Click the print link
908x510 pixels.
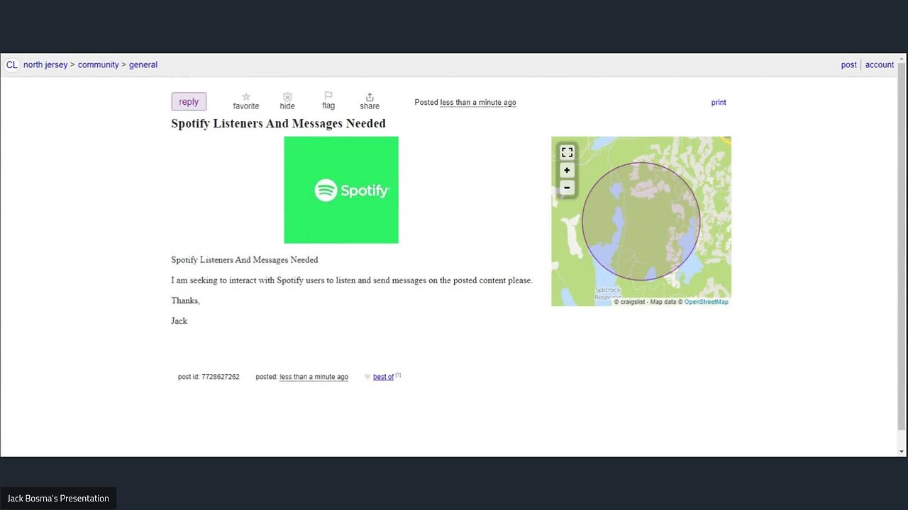[x=719, y=102]
